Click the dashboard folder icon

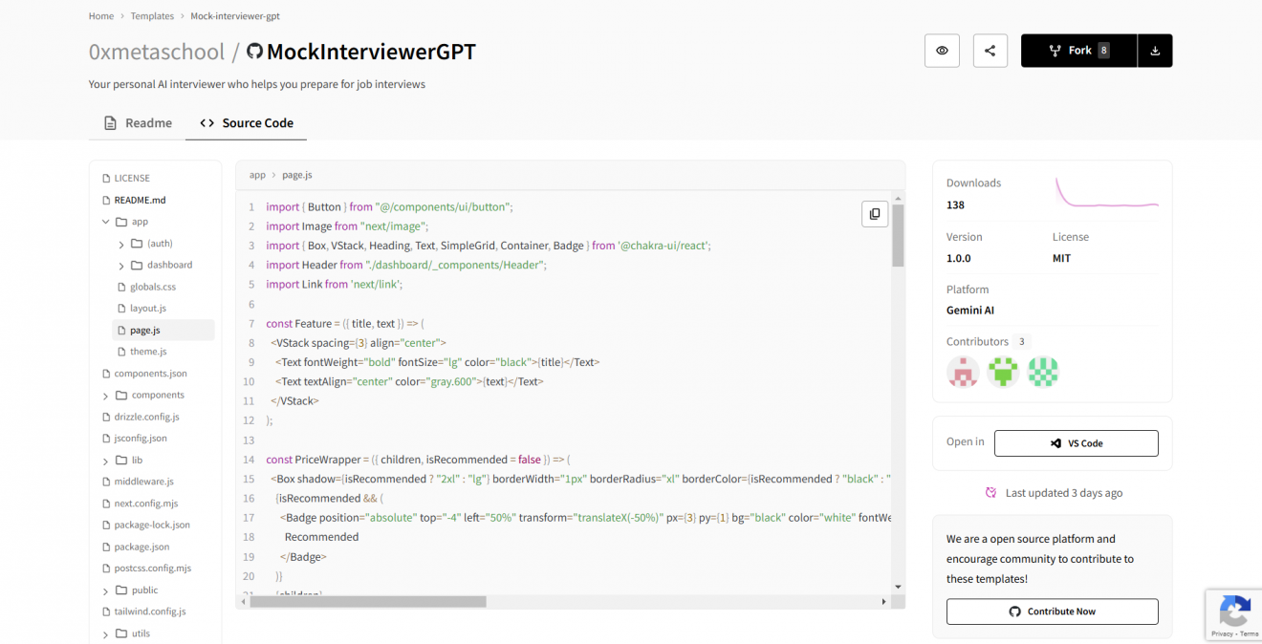(x=137, y=265)
